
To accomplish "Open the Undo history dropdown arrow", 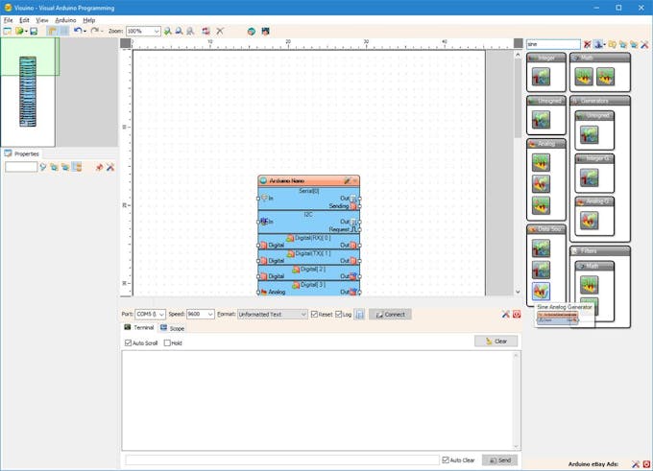I will tap(85, 32).
